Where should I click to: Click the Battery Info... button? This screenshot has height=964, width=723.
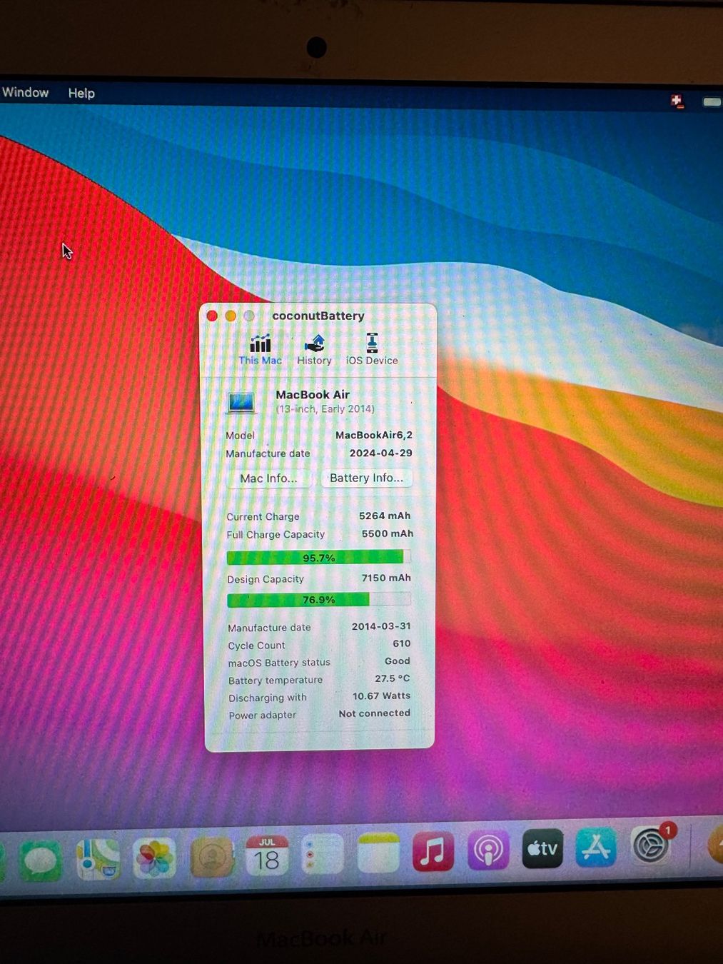click(x=366, y=478)
